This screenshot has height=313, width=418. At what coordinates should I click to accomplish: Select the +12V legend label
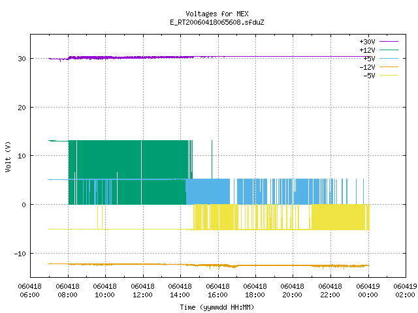pos(367,50)
